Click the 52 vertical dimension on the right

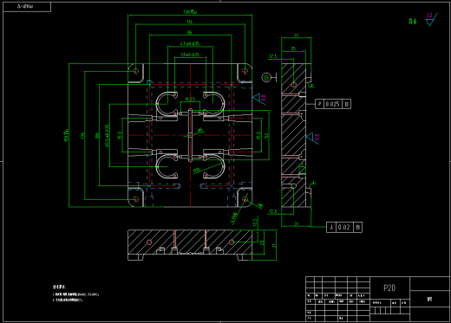point(266,135)
